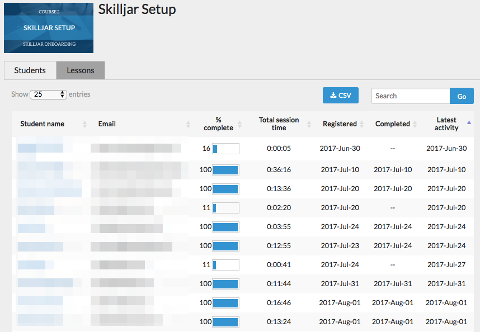
Task: Select session time 0:11:44
Action: 279,283
